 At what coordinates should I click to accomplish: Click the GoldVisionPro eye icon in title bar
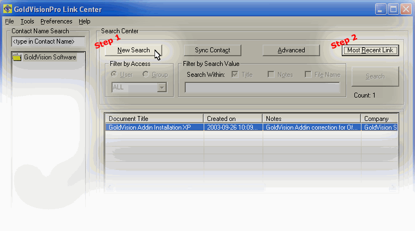coord(8,9)
